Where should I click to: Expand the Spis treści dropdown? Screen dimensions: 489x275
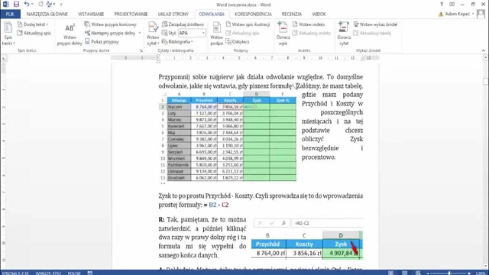click(8, 43)
